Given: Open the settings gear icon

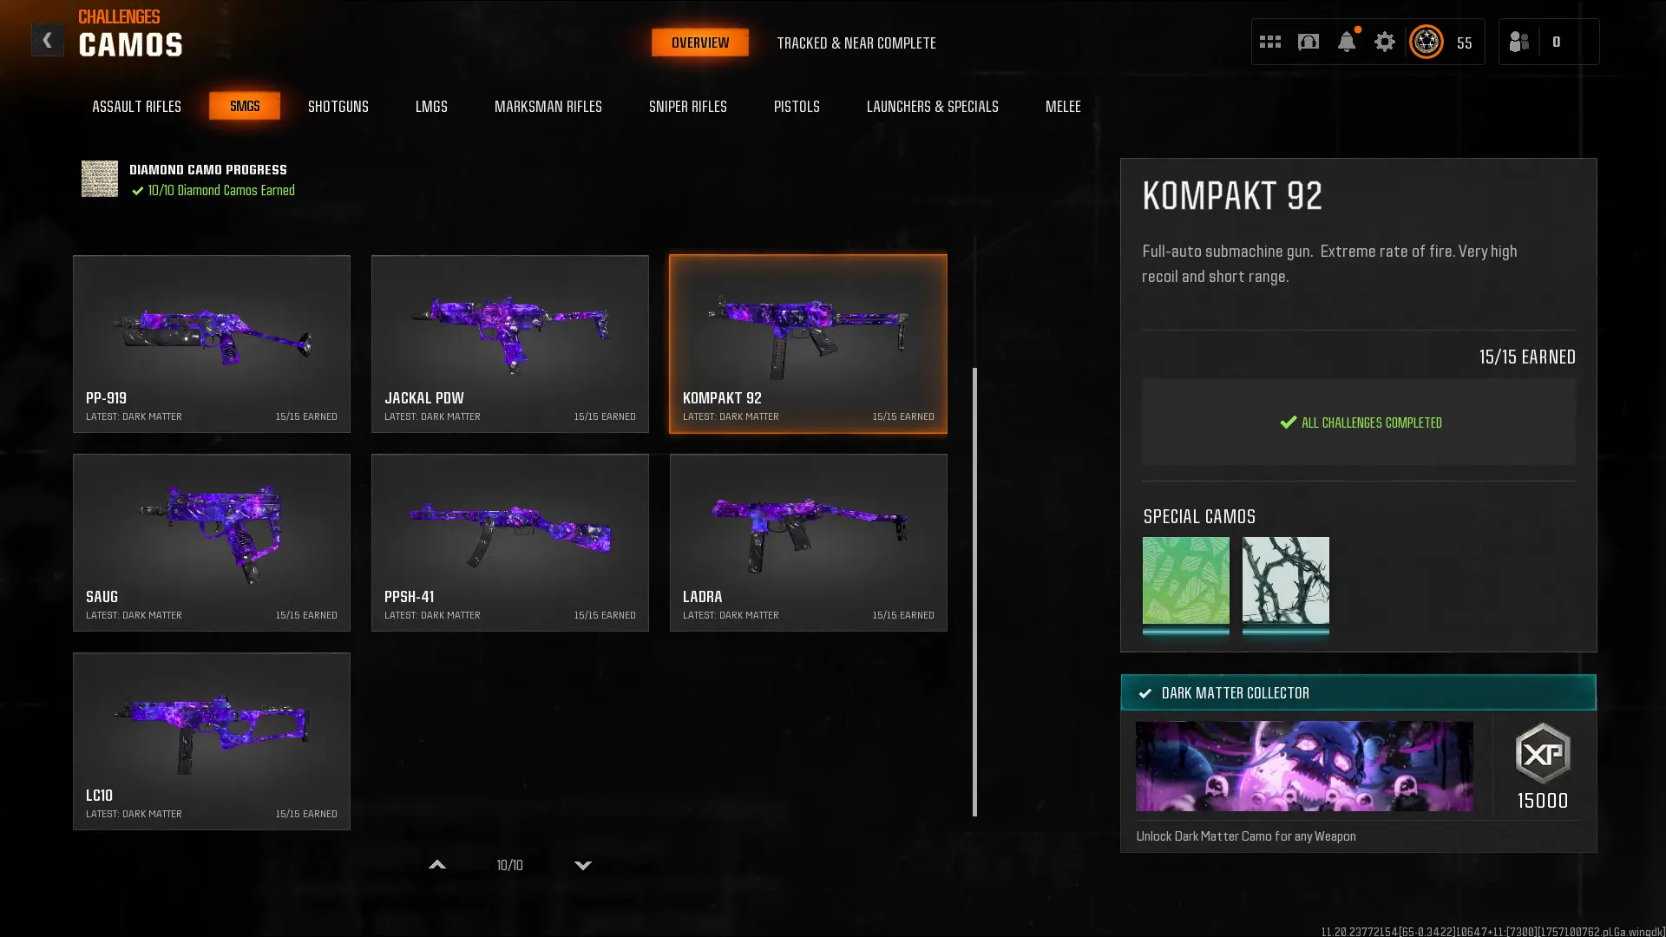Looking at the screenshot, I should (1384, 42).
